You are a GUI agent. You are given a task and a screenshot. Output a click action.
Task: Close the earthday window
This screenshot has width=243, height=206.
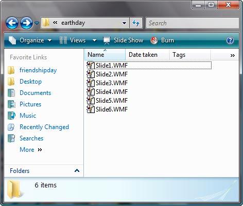(x=228, y=5)
